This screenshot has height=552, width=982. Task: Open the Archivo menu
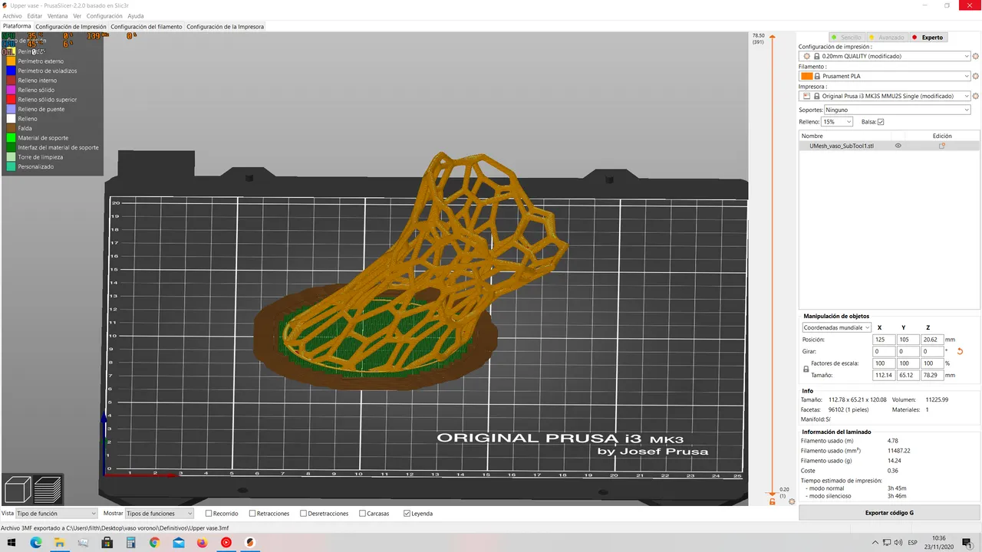[12, 15]
